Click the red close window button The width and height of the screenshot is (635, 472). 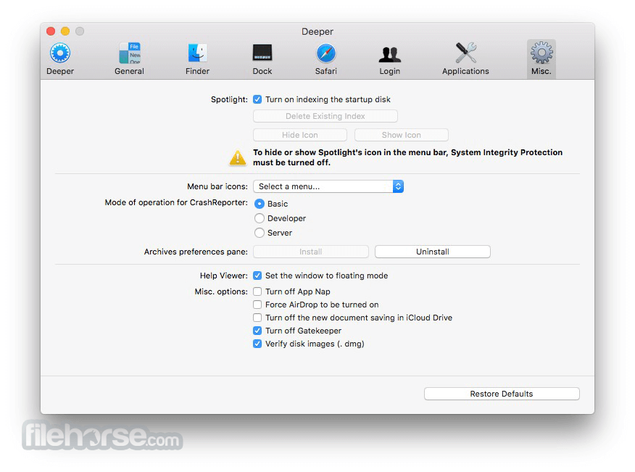51,31
